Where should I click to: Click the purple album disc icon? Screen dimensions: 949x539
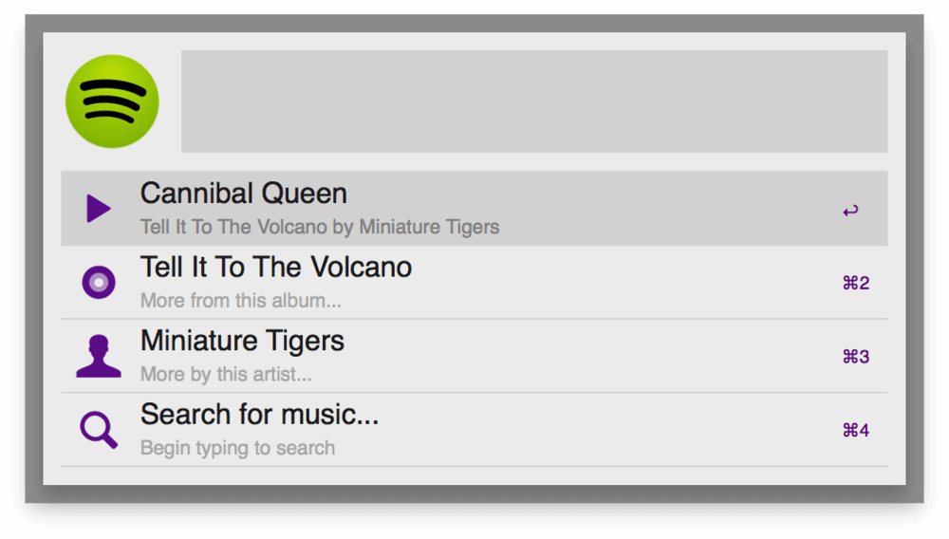pyautogui.click(x=99, y=283)
